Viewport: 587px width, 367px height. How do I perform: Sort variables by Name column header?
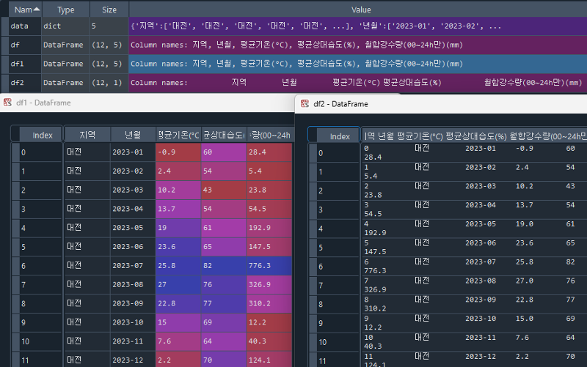click(26, 10)
